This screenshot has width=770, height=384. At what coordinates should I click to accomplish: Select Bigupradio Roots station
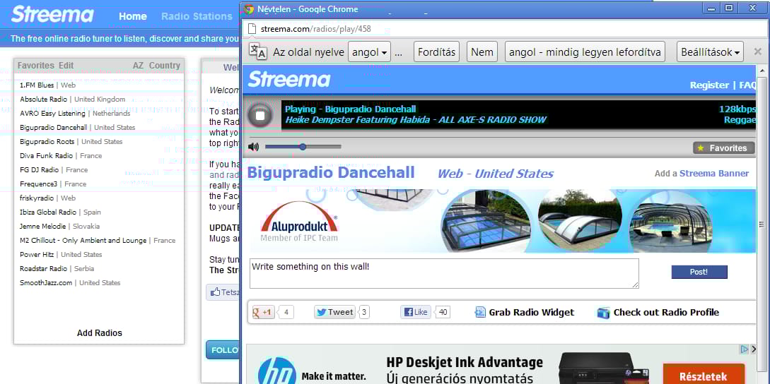(47, 142)
